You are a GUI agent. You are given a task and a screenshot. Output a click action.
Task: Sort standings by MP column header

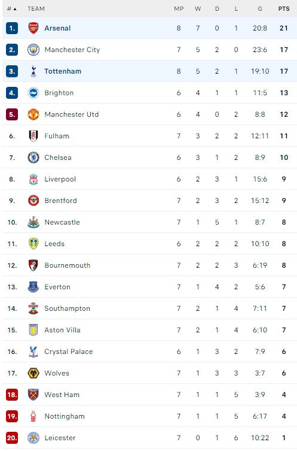[x=179, y=8]
